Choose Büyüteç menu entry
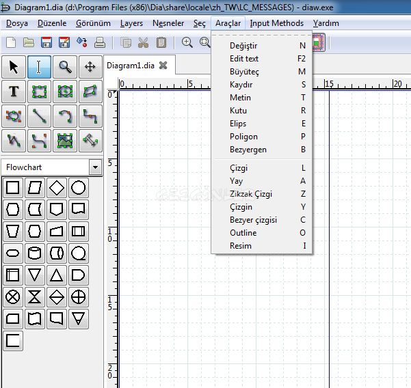This screenshot has height=388, width=411. coord(262,72)
